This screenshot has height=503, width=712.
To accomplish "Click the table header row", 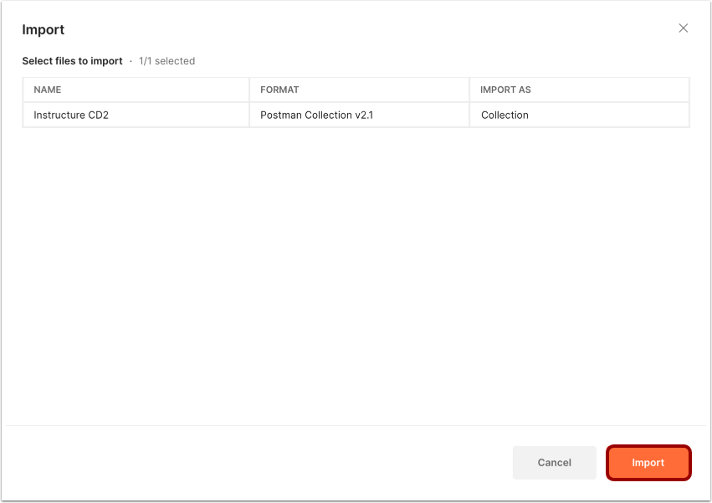I will pyautogui.click(x=356, y=90).
